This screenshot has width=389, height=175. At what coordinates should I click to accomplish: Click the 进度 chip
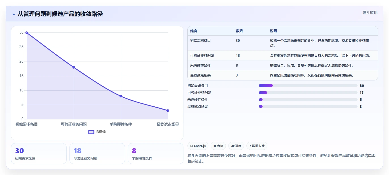[x=236, y=146]
